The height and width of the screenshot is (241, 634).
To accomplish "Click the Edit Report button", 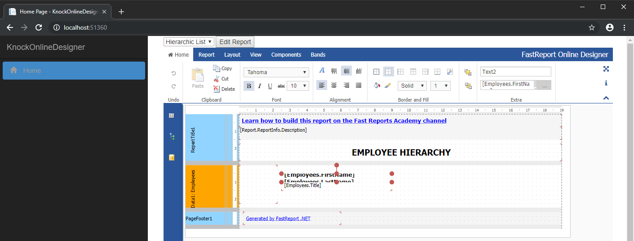I will pos(235,42).
